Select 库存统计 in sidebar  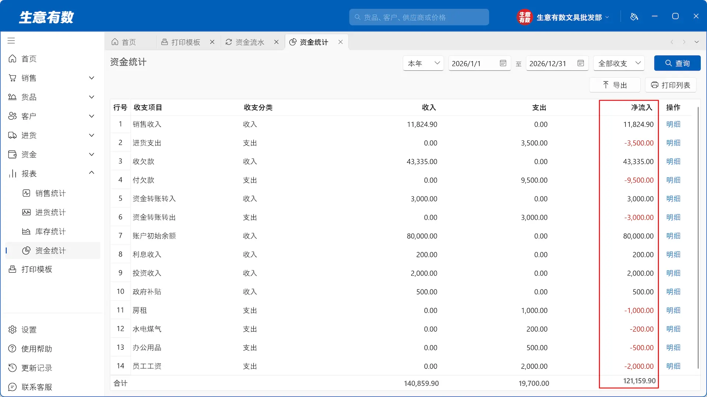pyautogui.click(x=53, y=231)
